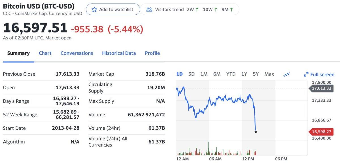Image resolution: width=340 pixels, height=163 pixels.
Task: Open the Chart tab
Action: coord(45,53)
